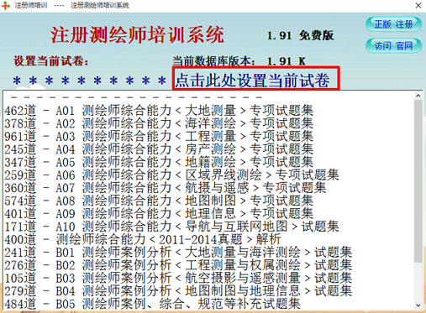This screenshot has height=313, width=426.
Task: Select A06 区域界线测绘 专项试题集
Action: click(171, 175)
